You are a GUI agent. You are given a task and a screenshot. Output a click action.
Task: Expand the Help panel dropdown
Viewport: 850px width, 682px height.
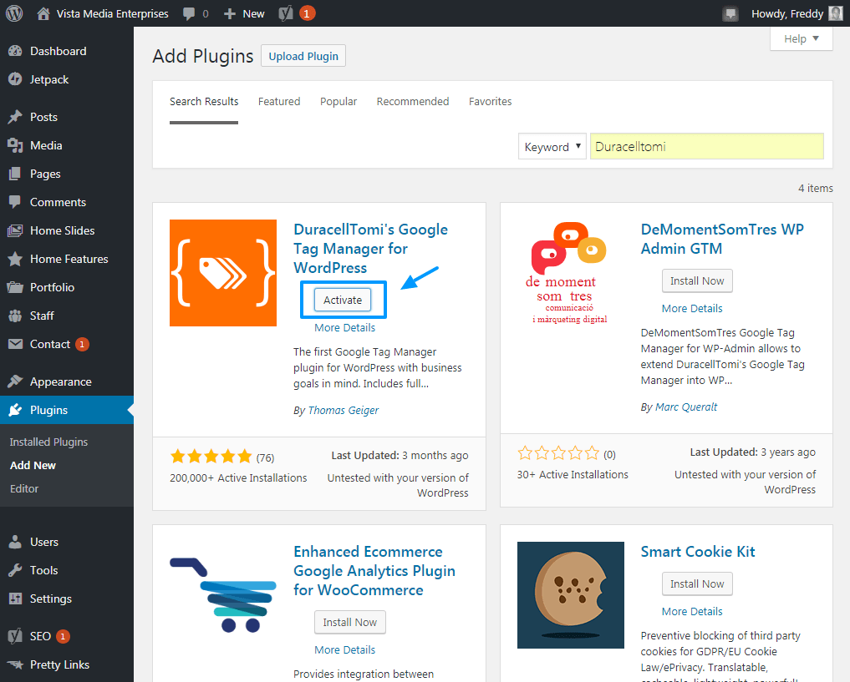pyautogui.click(x=801, y=39)
